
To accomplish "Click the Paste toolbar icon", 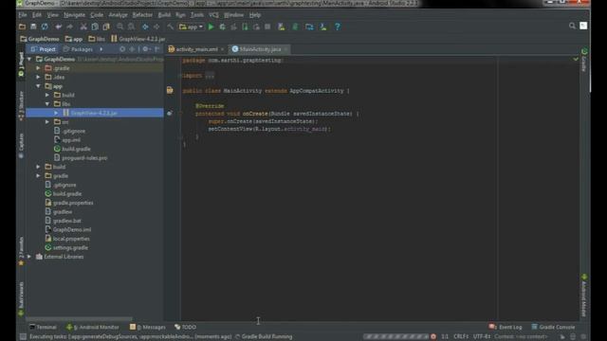I will pyautogui.click(x=106, y=27).
